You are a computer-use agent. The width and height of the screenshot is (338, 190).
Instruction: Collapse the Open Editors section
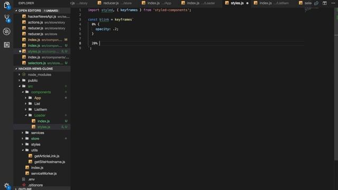pos(16,11)
